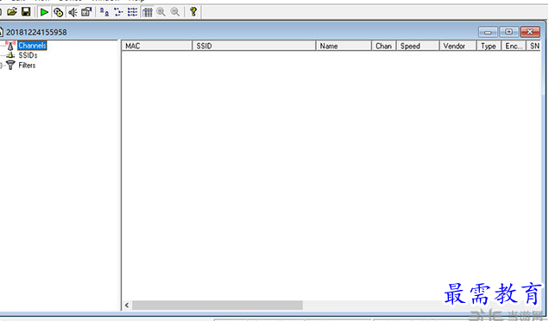549x321 pixels.
Task: Click the zoom in magnifier
Action: pos(161,12)
